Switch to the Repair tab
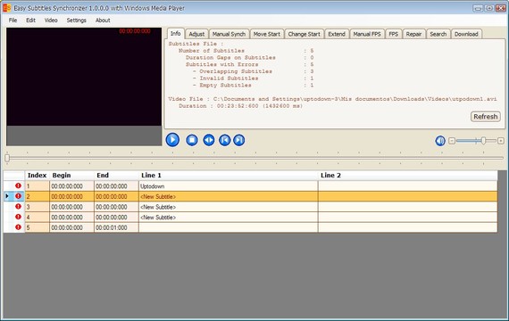The height and width of the screenshot is (321, 509). [x=413, y=34]
